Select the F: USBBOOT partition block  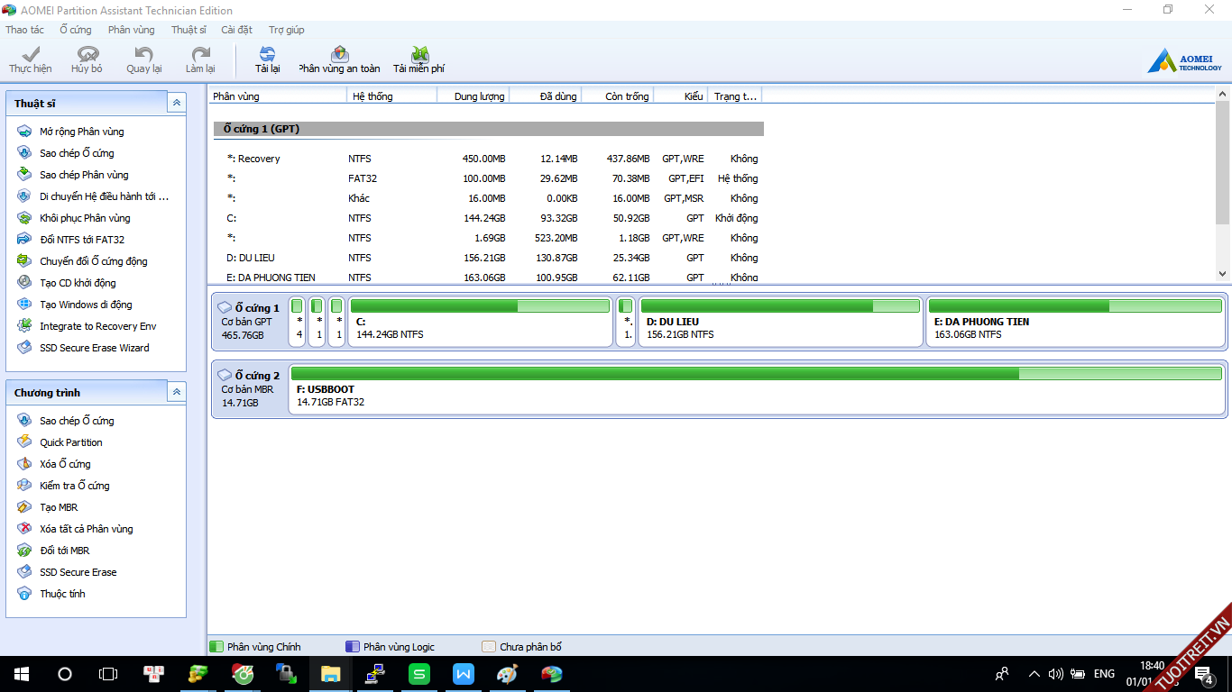[x=756, y=389]
